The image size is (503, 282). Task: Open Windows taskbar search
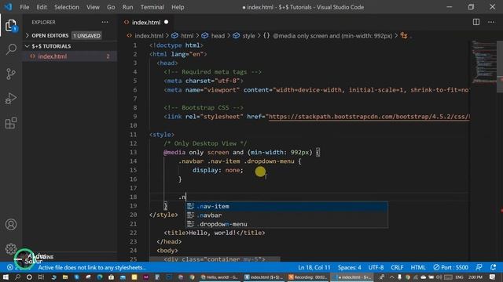click(x=17, y=277)
